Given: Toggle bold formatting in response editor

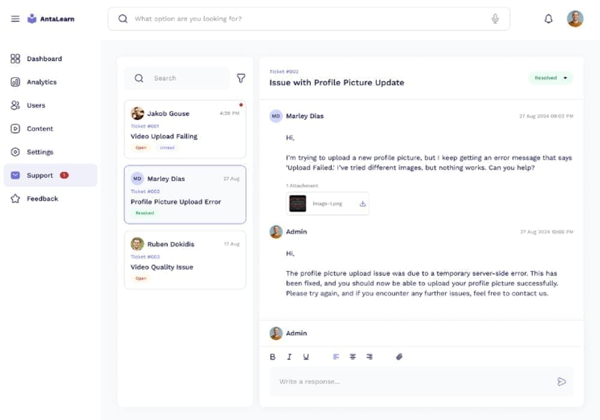Looking at the screenshot, I should coord(272,356).
